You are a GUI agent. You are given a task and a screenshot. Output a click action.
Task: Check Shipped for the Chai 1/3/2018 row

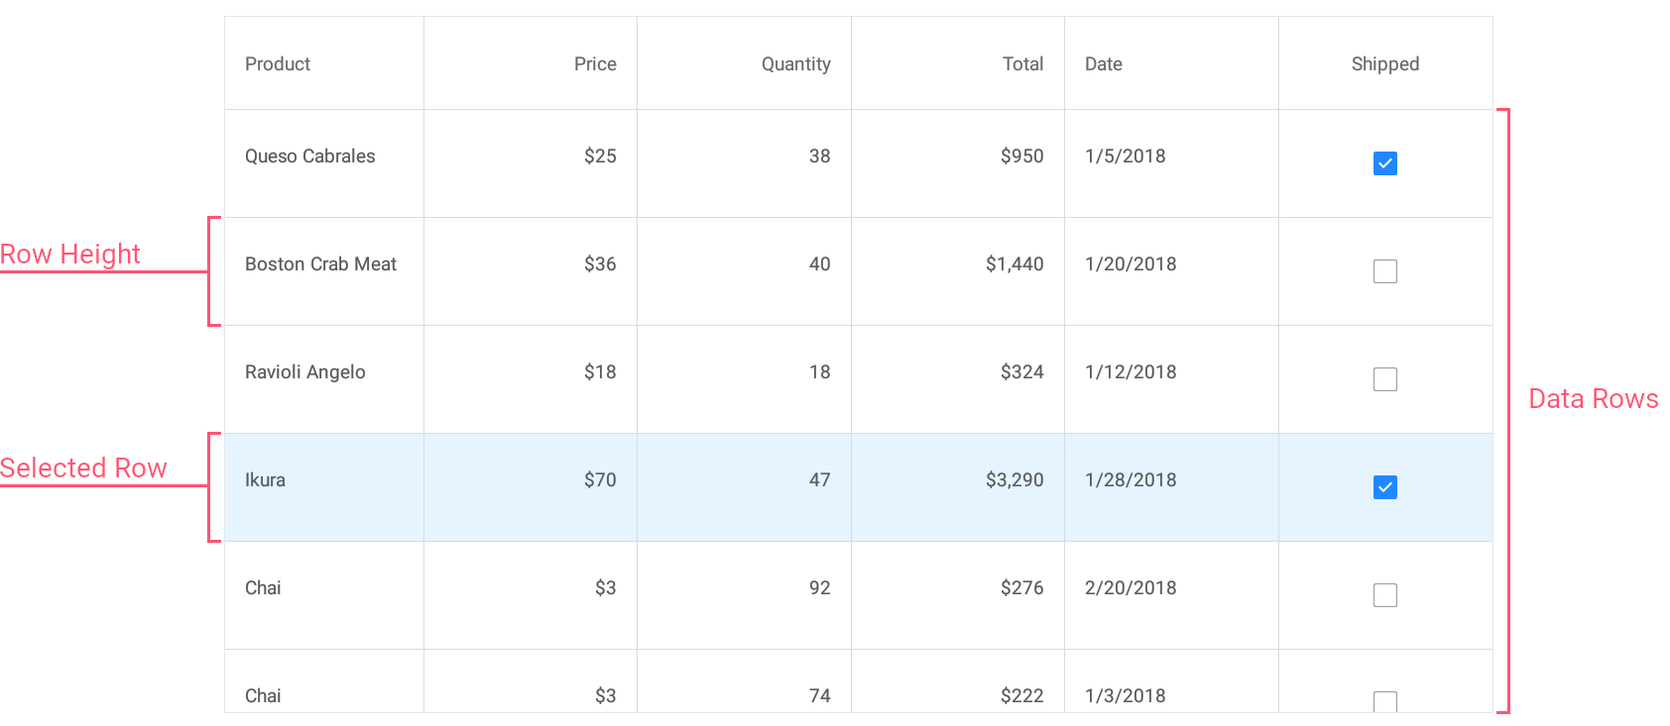pos(1385,701)
